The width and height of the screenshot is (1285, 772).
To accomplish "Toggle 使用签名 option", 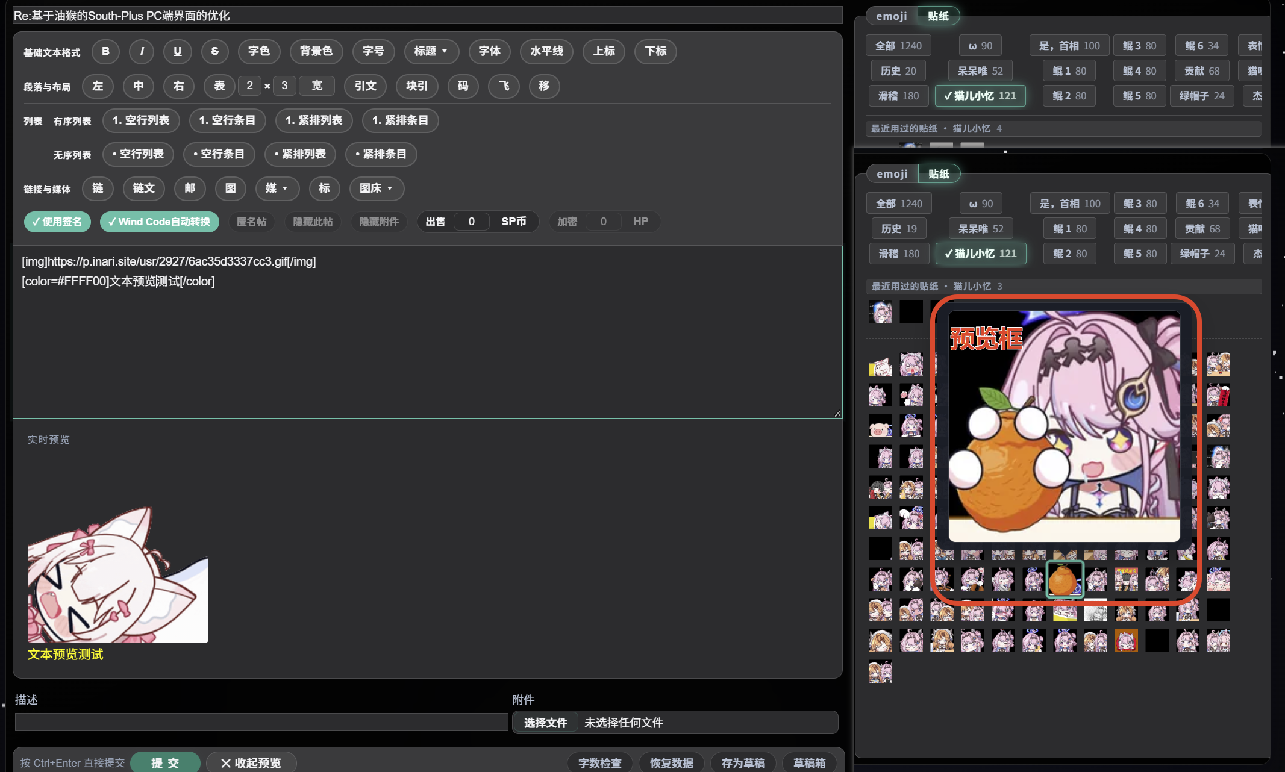I will click(57, 222).
